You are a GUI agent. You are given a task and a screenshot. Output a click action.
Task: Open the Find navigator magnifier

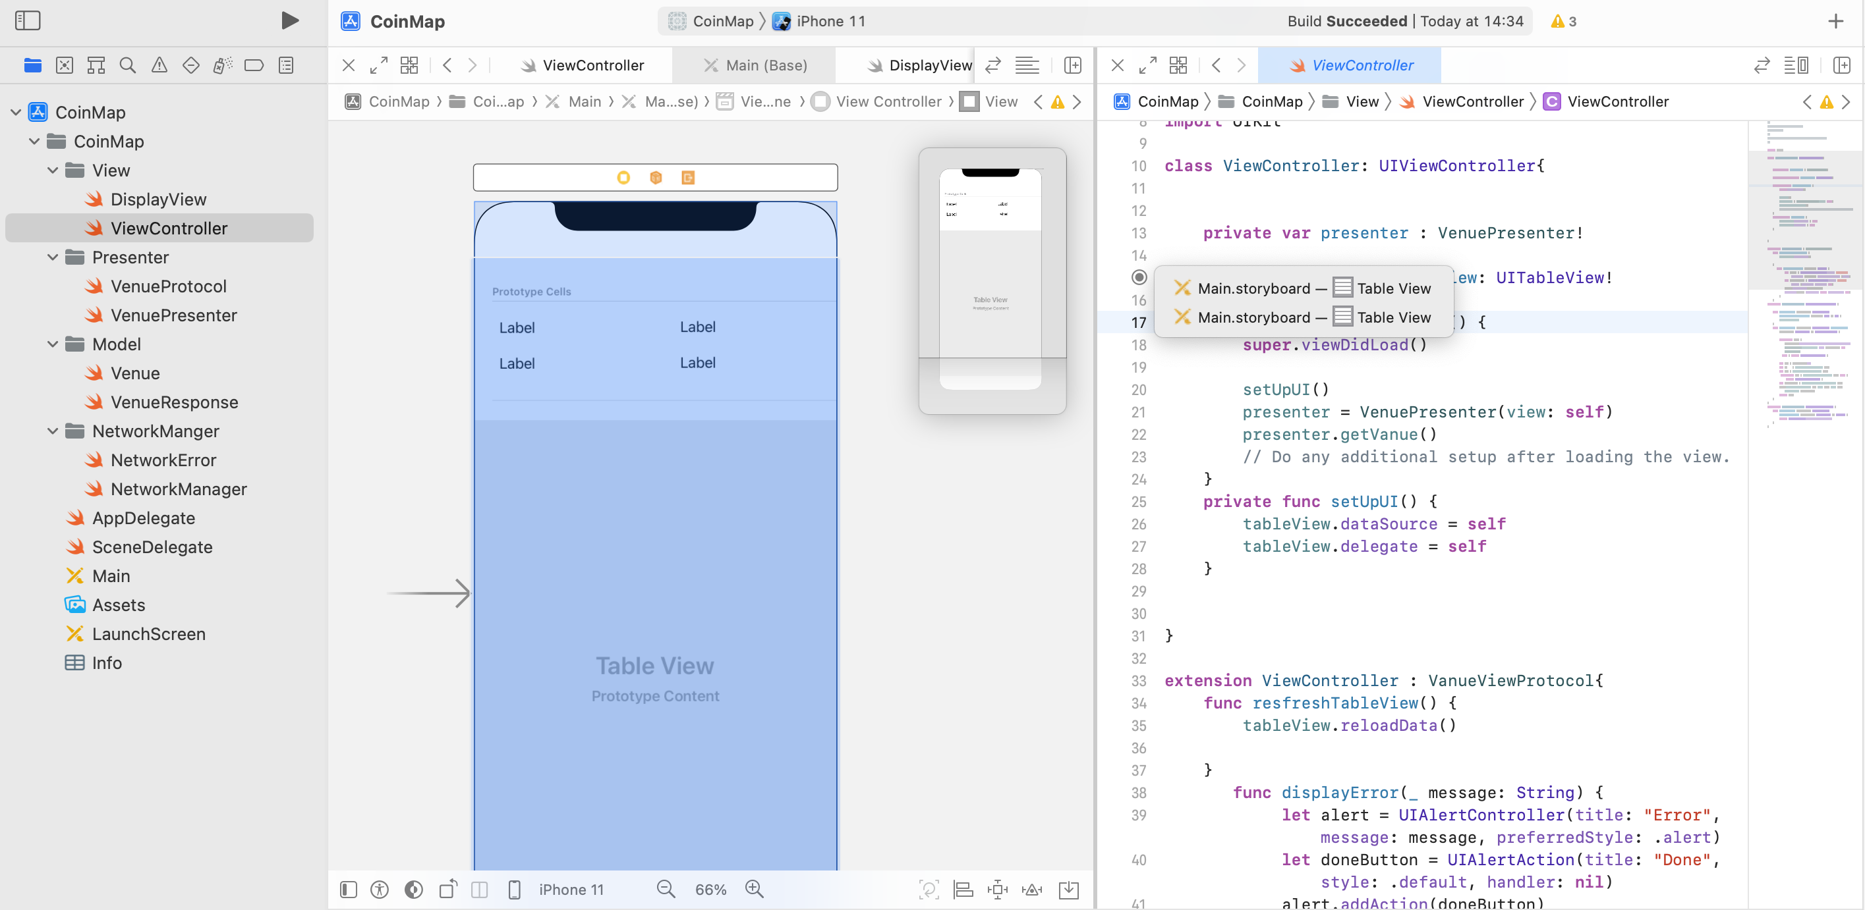point(127,65)
